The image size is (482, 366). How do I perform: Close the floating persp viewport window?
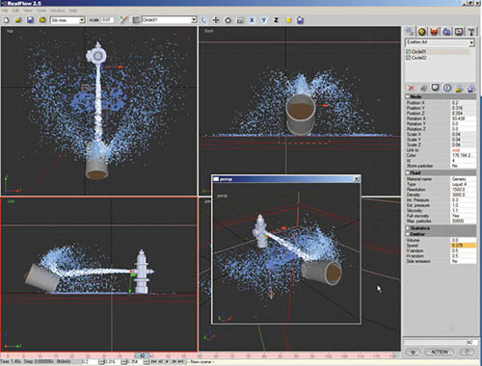(x=357, y=179)
